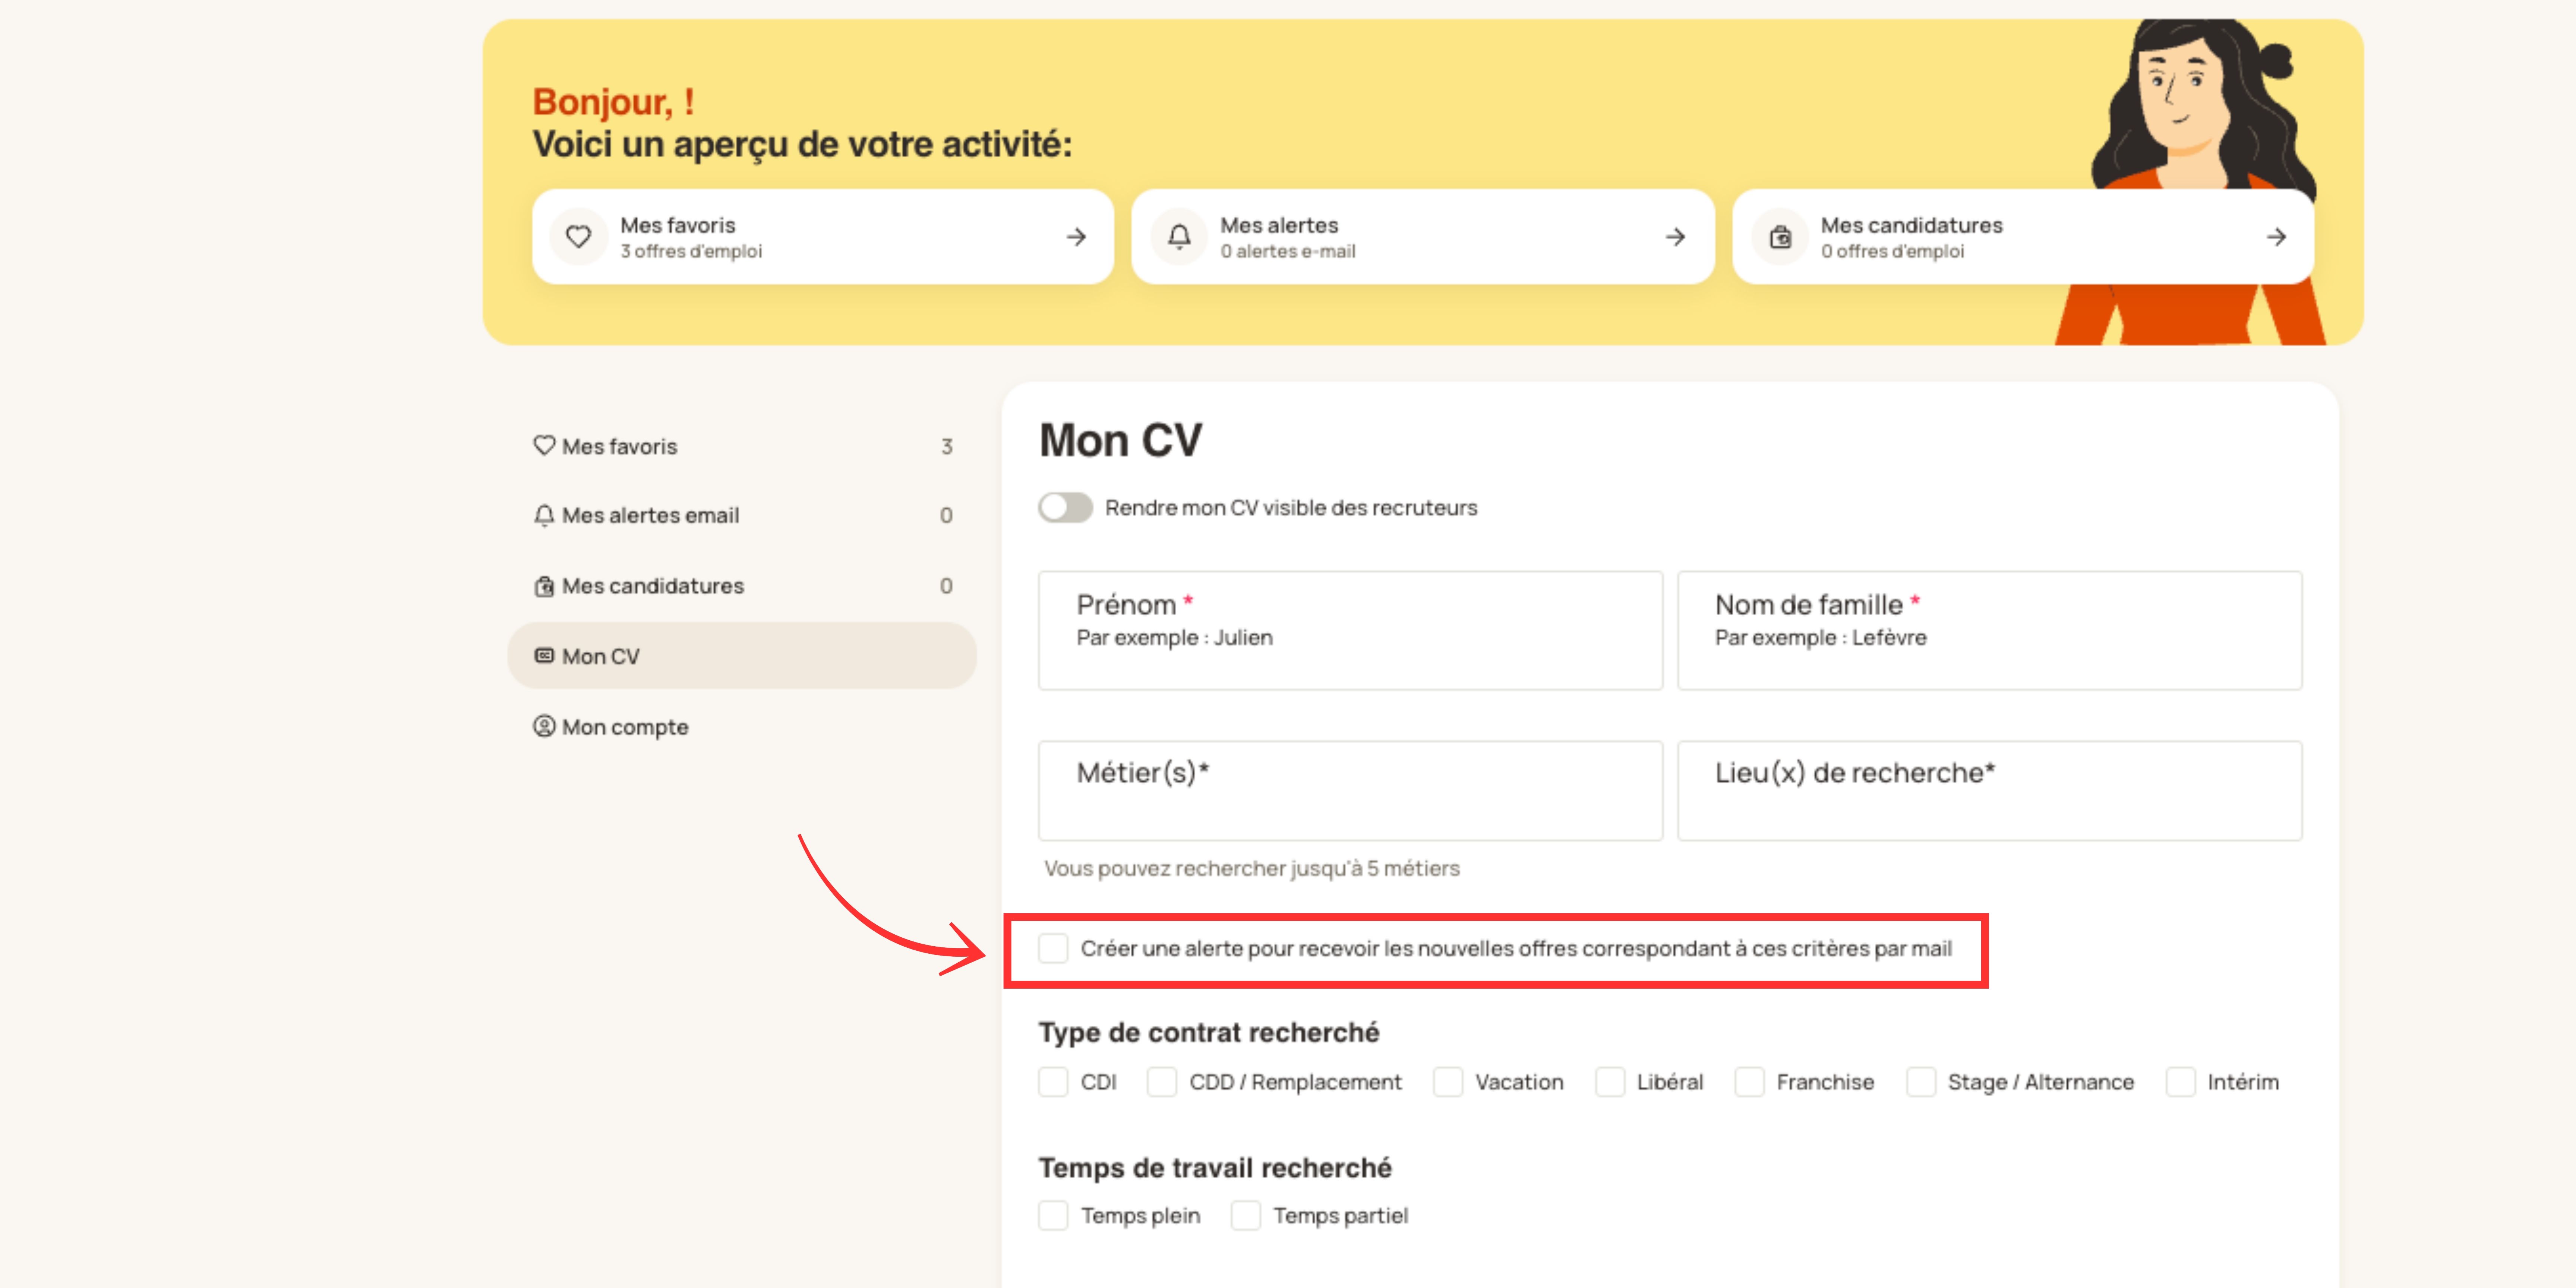Check the Temps partiel checkbox

tap(1246, 1216)
